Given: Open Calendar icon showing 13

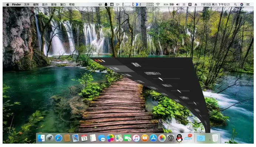Looking at the screenshot, I should click(x=84, y=138).
